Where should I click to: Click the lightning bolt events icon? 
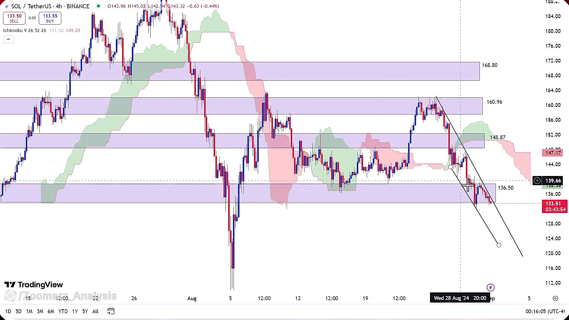tap(490, 287)
